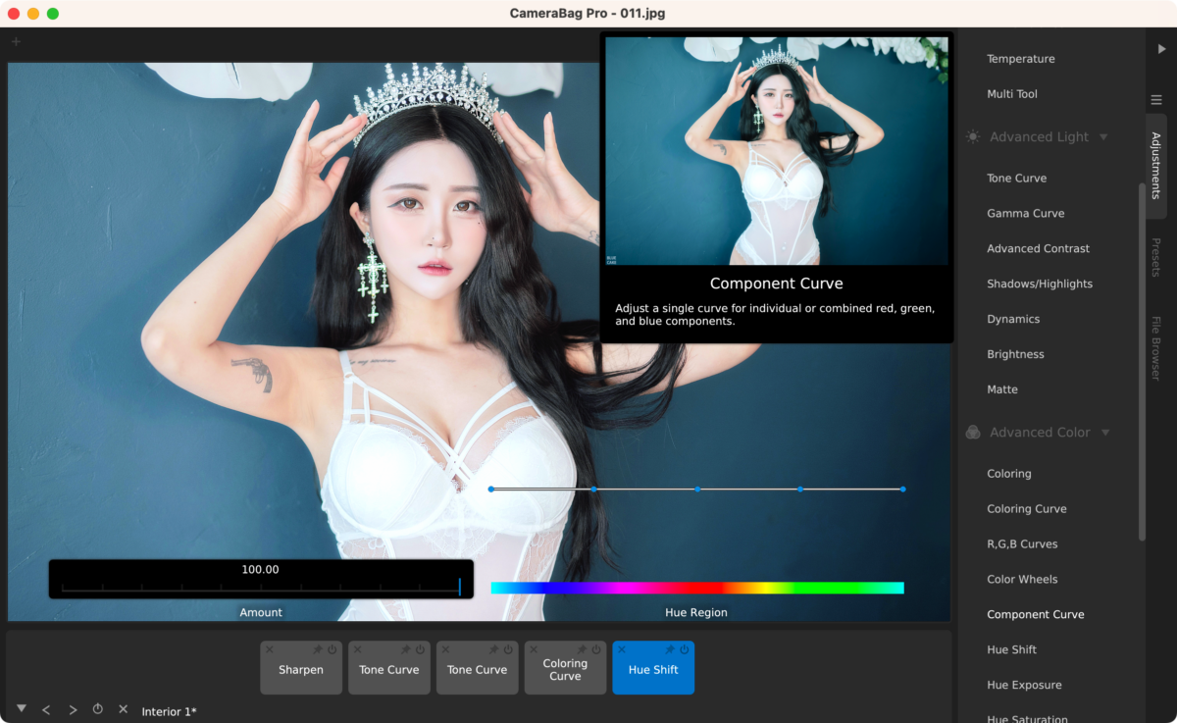Select the Temperature adjustment
Image resolution: width=1177 pixels, height=723 pixels.
coord(1021,59)
